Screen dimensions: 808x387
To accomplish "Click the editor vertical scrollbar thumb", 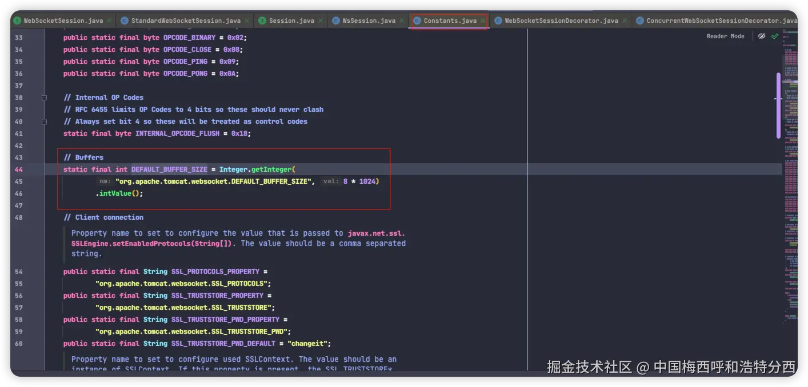I will [778, 106].
